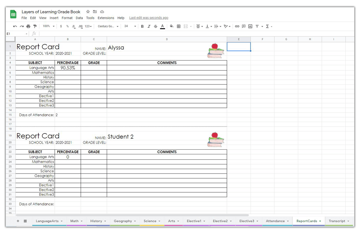The width and height of the screenshot is (362, 233).
Task: Click the print icon
Action: (28, 26)
